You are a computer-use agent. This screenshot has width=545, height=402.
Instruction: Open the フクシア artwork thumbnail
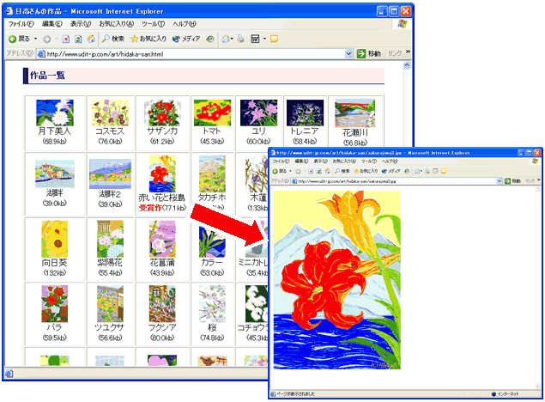162,304
